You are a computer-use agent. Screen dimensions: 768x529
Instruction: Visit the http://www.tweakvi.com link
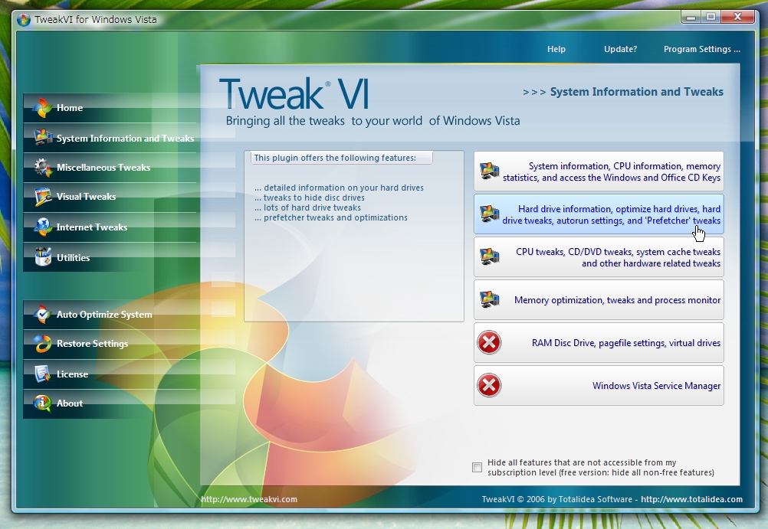click(x=249, y=499)
